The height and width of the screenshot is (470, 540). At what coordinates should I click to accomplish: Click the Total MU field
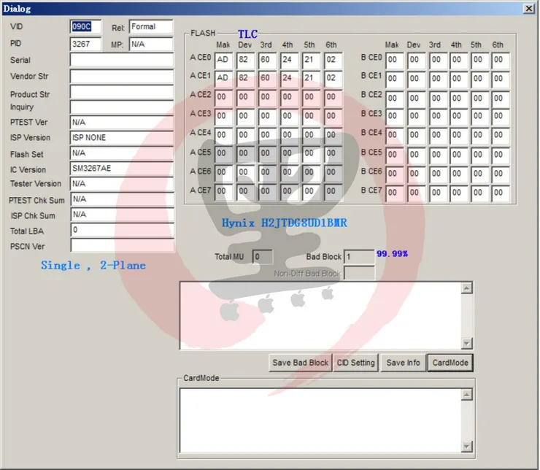[263, 257]
